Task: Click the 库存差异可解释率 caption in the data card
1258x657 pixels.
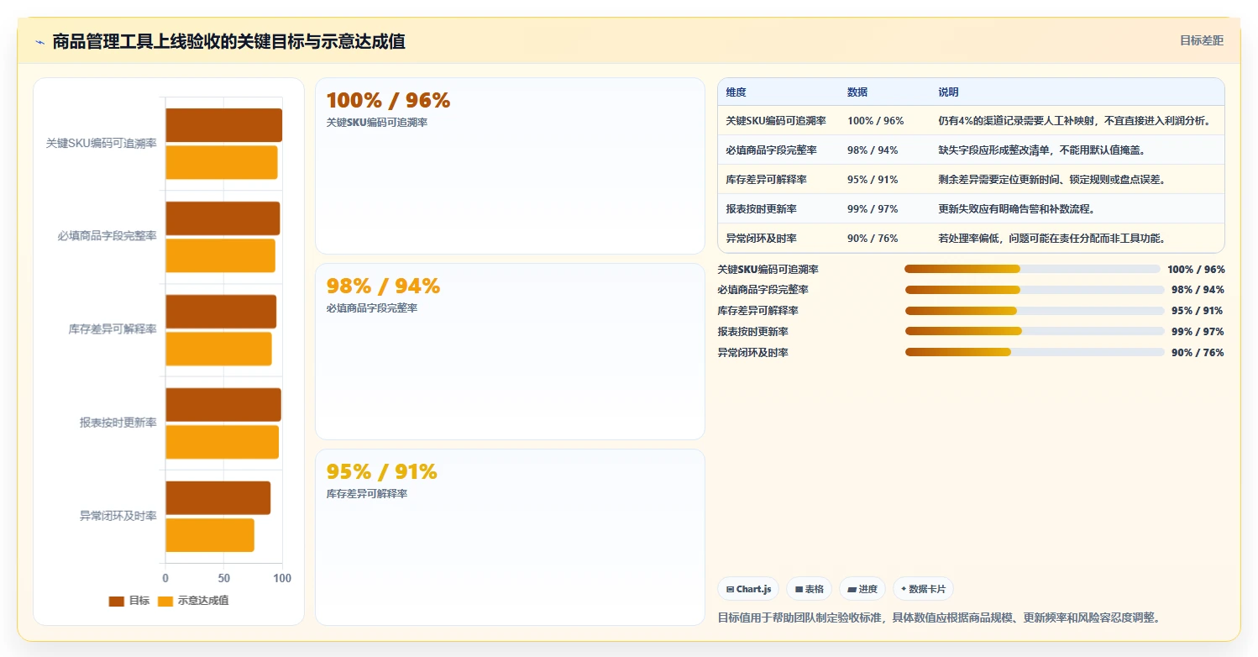Action: click(x=367, y=494)
